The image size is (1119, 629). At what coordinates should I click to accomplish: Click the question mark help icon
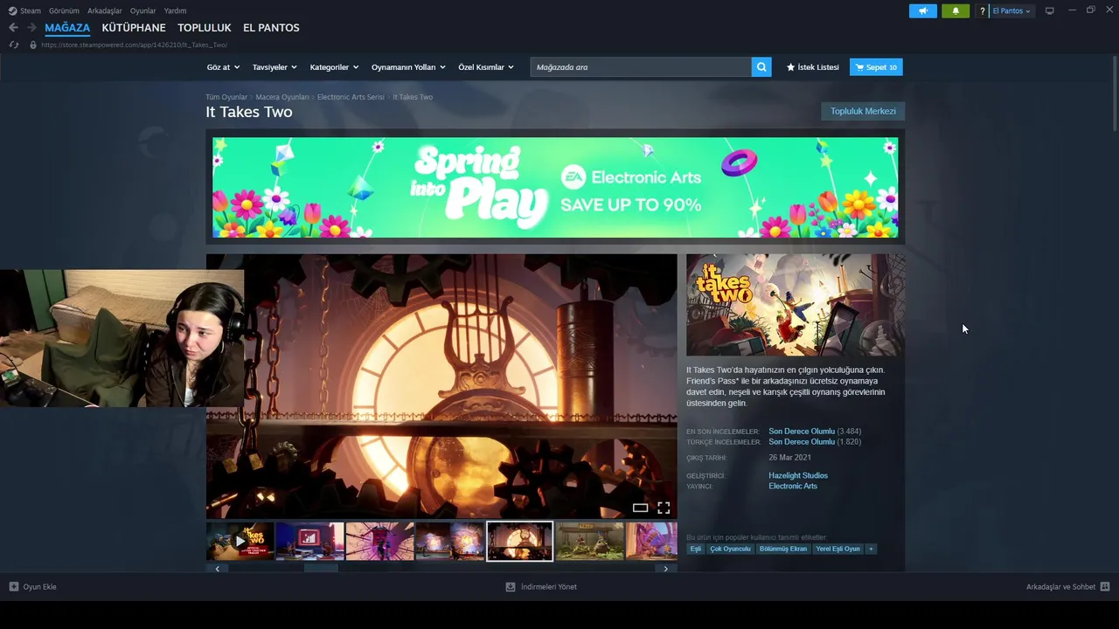pos(982,11)
